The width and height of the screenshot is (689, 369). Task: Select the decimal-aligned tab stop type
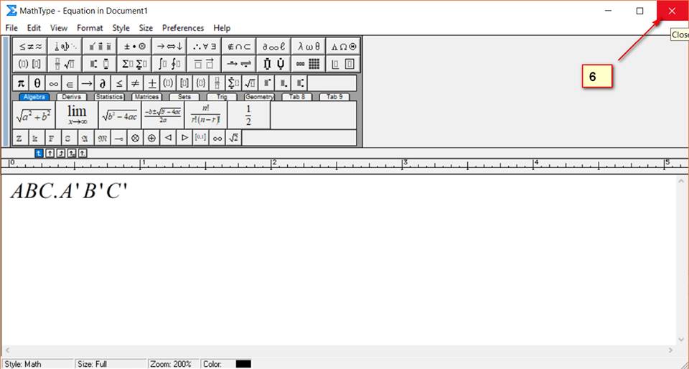[x=82, y=153]
